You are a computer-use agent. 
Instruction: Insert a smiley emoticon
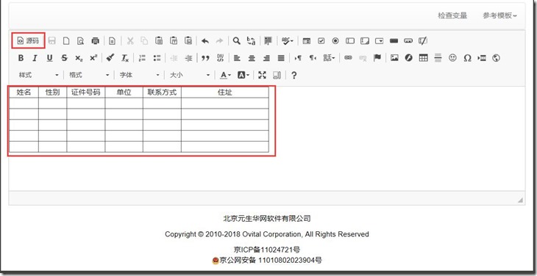(x=452, y=58)
